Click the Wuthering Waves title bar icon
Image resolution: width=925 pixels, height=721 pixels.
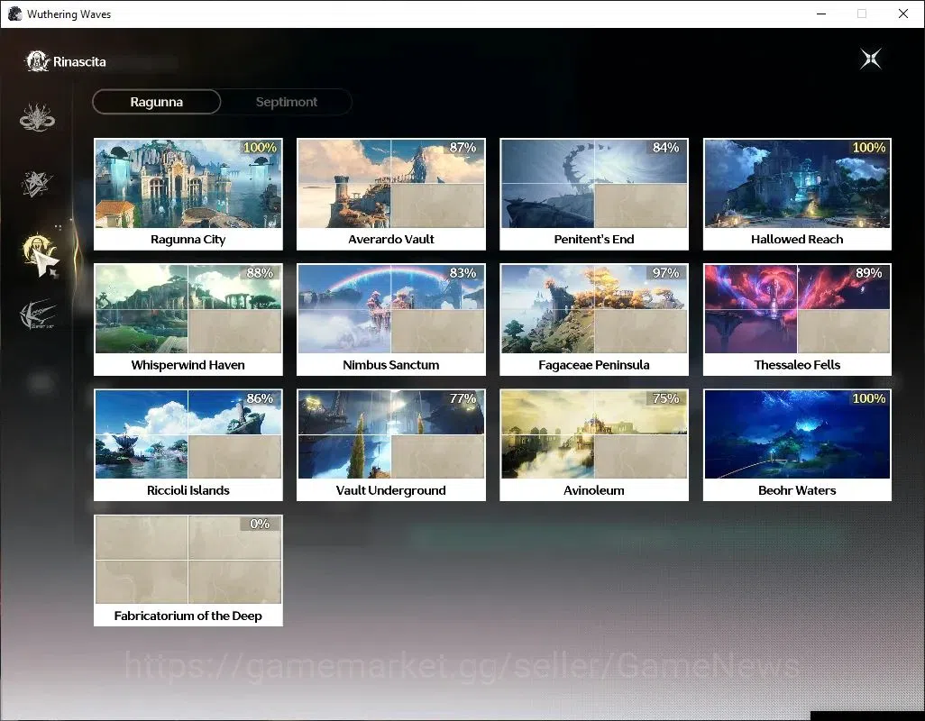tap(14, 14)
